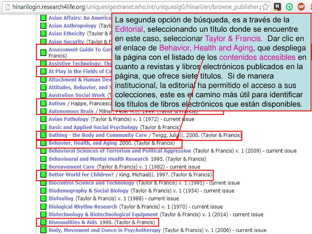The height and width of the screenshot is (234, 312).
Task: Open the Bisexualities & Aids link
Action: tap(73, 222)
